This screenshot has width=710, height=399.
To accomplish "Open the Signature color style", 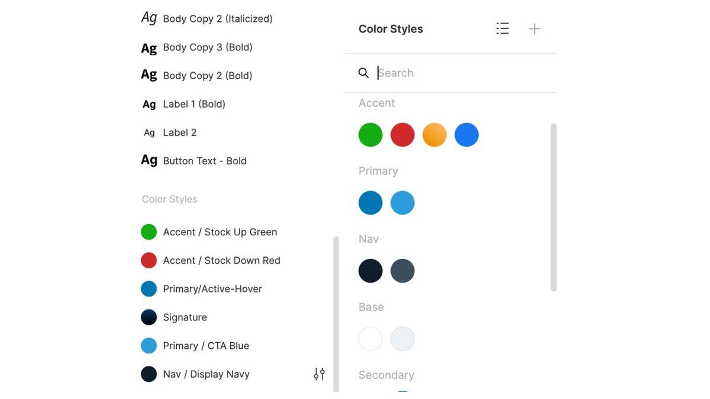I will 185,317.
